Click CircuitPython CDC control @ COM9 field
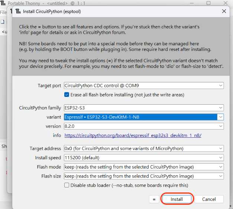 pos(144,85)
